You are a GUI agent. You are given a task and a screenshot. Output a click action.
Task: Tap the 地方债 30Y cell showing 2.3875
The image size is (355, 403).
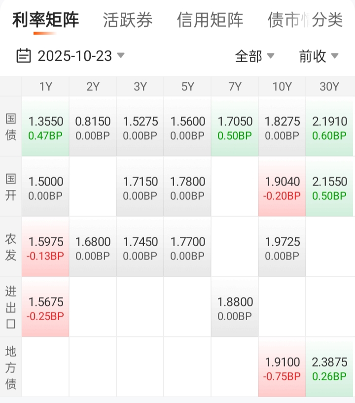click(x=329, y=368)
